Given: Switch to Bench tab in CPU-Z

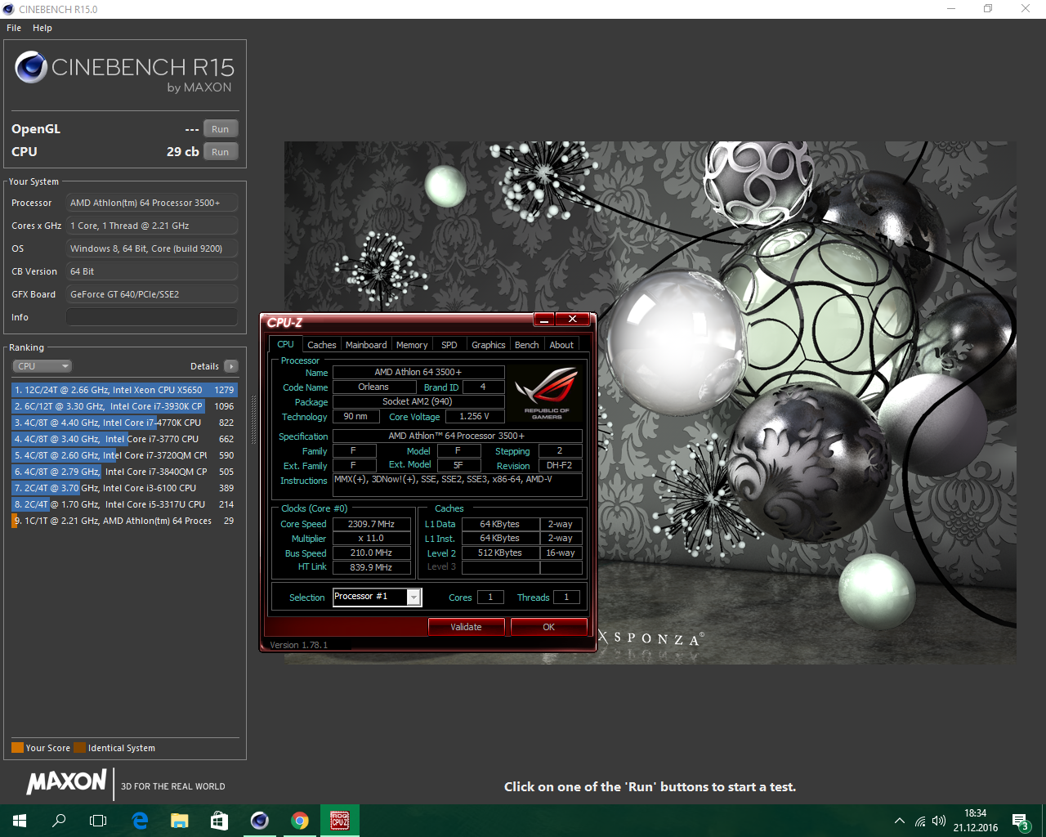Looking at the screenshot, I should [527, 345].
